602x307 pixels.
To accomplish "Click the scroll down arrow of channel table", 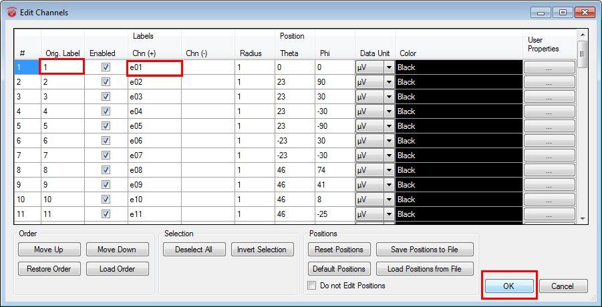I will coord(583,219).
